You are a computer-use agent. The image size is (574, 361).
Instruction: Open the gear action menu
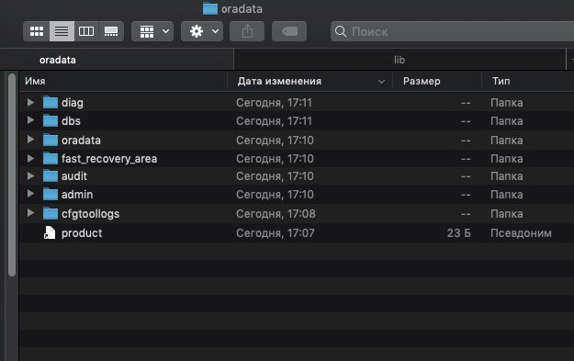coord(202,31)
